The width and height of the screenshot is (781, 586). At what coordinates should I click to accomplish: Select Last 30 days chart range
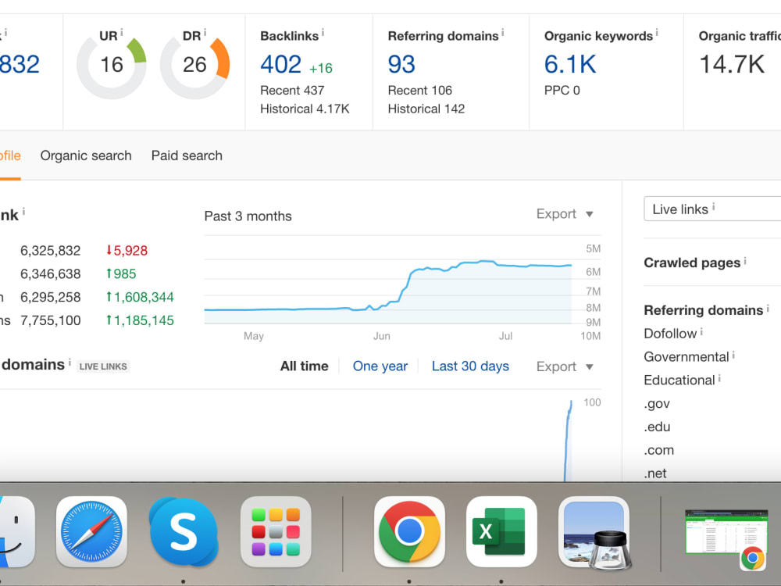(470, 366)
